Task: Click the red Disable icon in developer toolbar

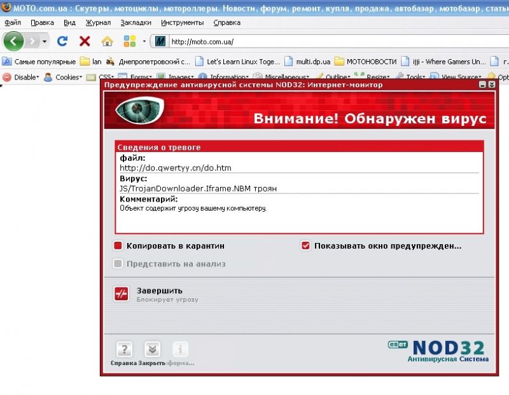Action: [x=7, y=77]
